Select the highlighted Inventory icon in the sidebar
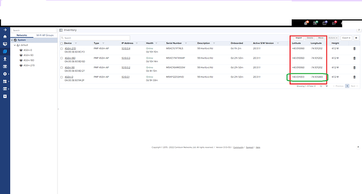The image size is (362, 194). [5, 51]
